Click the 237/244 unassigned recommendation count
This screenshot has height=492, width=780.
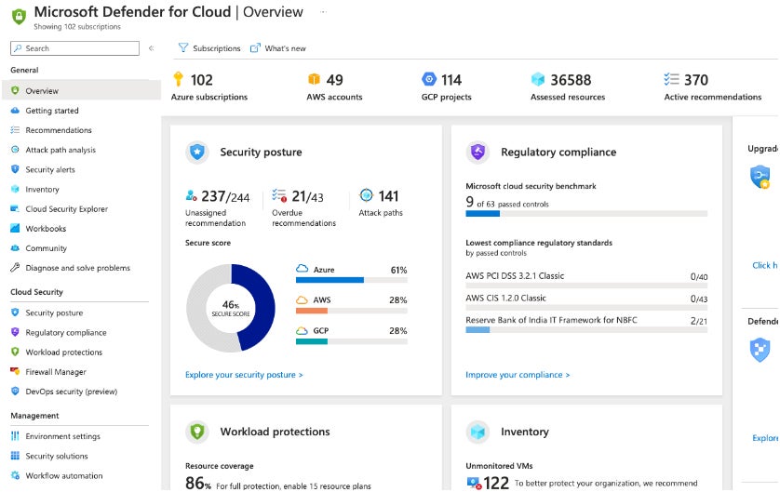tap(225, 196)
